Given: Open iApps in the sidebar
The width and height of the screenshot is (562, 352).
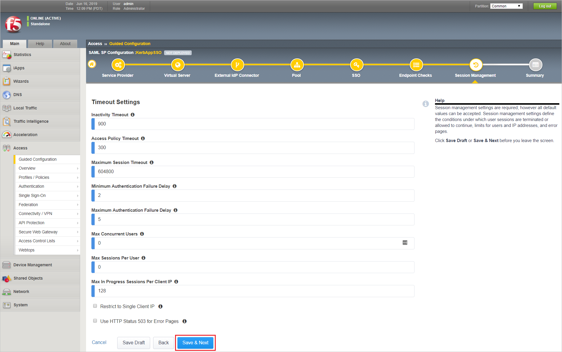Looking at the screenshot, I should (x=40, y=68).
